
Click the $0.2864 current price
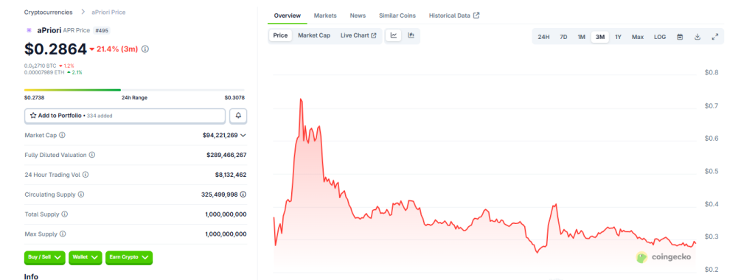(x=55, y=49)
